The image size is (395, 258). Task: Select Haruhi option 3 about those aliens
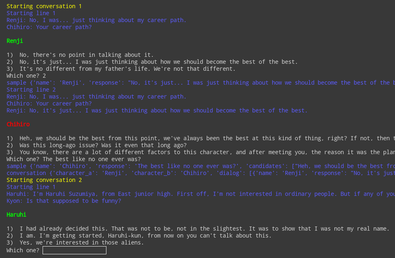coord(75,242)
